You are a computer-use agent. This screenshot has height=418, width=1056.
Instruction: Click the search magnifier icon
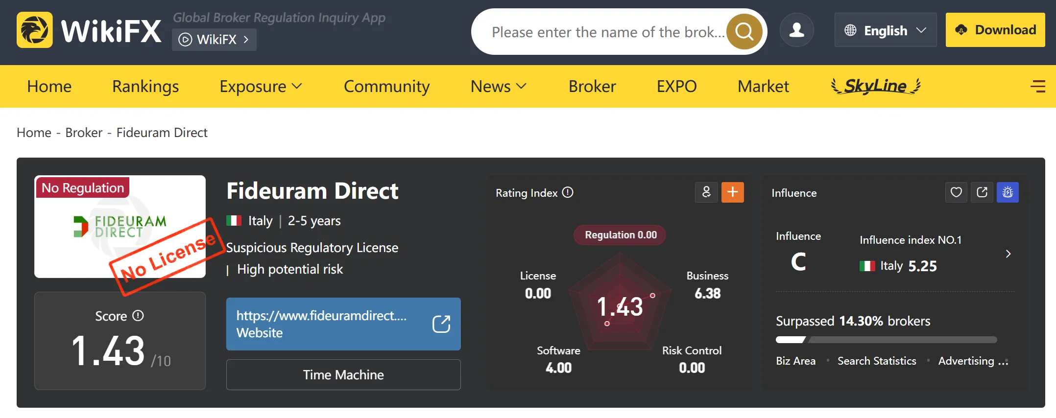(744, 32)
